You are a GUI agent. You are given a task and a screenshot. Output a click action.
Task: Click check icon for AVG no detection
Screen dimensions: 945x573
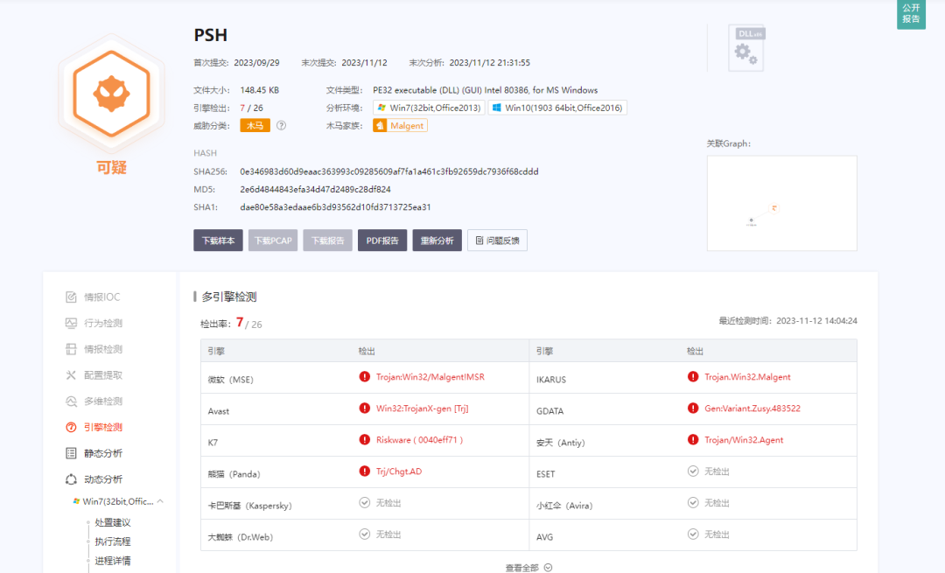[693, 534]
